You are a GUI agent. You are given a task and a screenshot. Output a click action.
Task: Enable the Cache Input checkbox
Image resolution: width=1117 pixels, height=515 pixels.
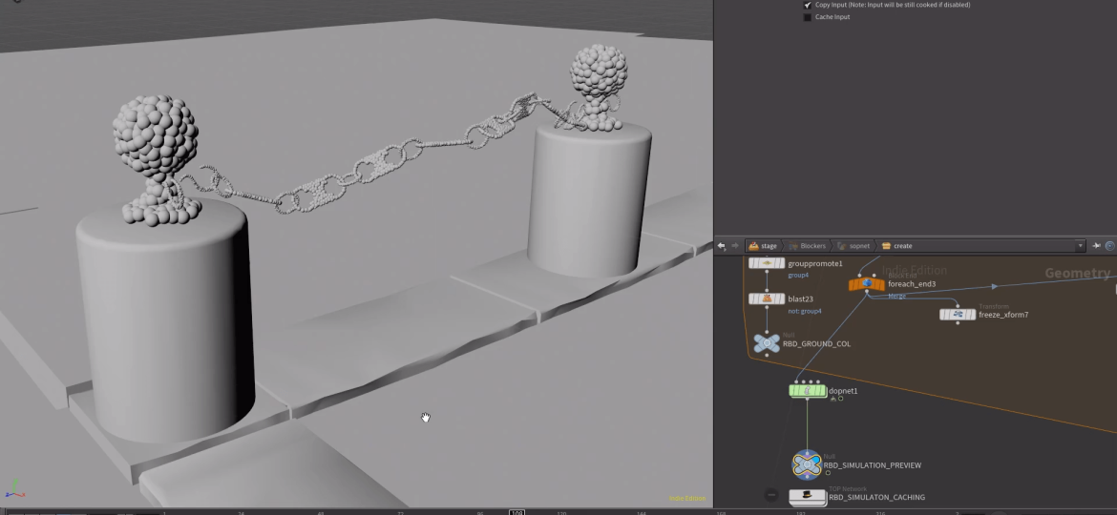pyautogui.click(x=808, y=17)
